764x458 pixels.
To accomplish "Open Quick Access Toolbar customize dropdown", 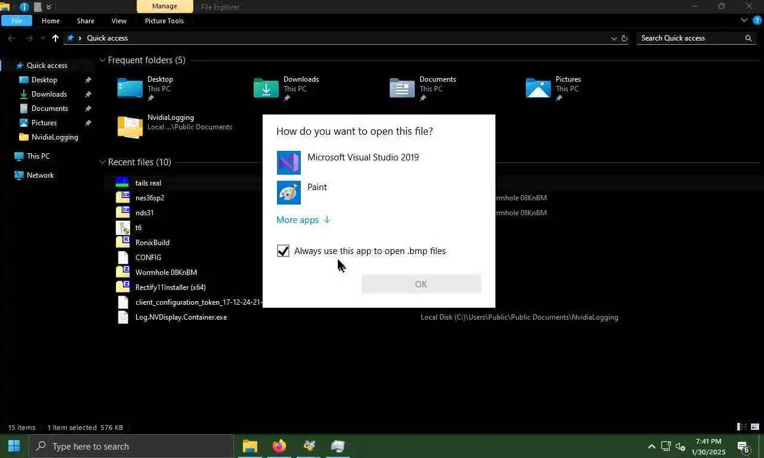I will tap(48, 7).
